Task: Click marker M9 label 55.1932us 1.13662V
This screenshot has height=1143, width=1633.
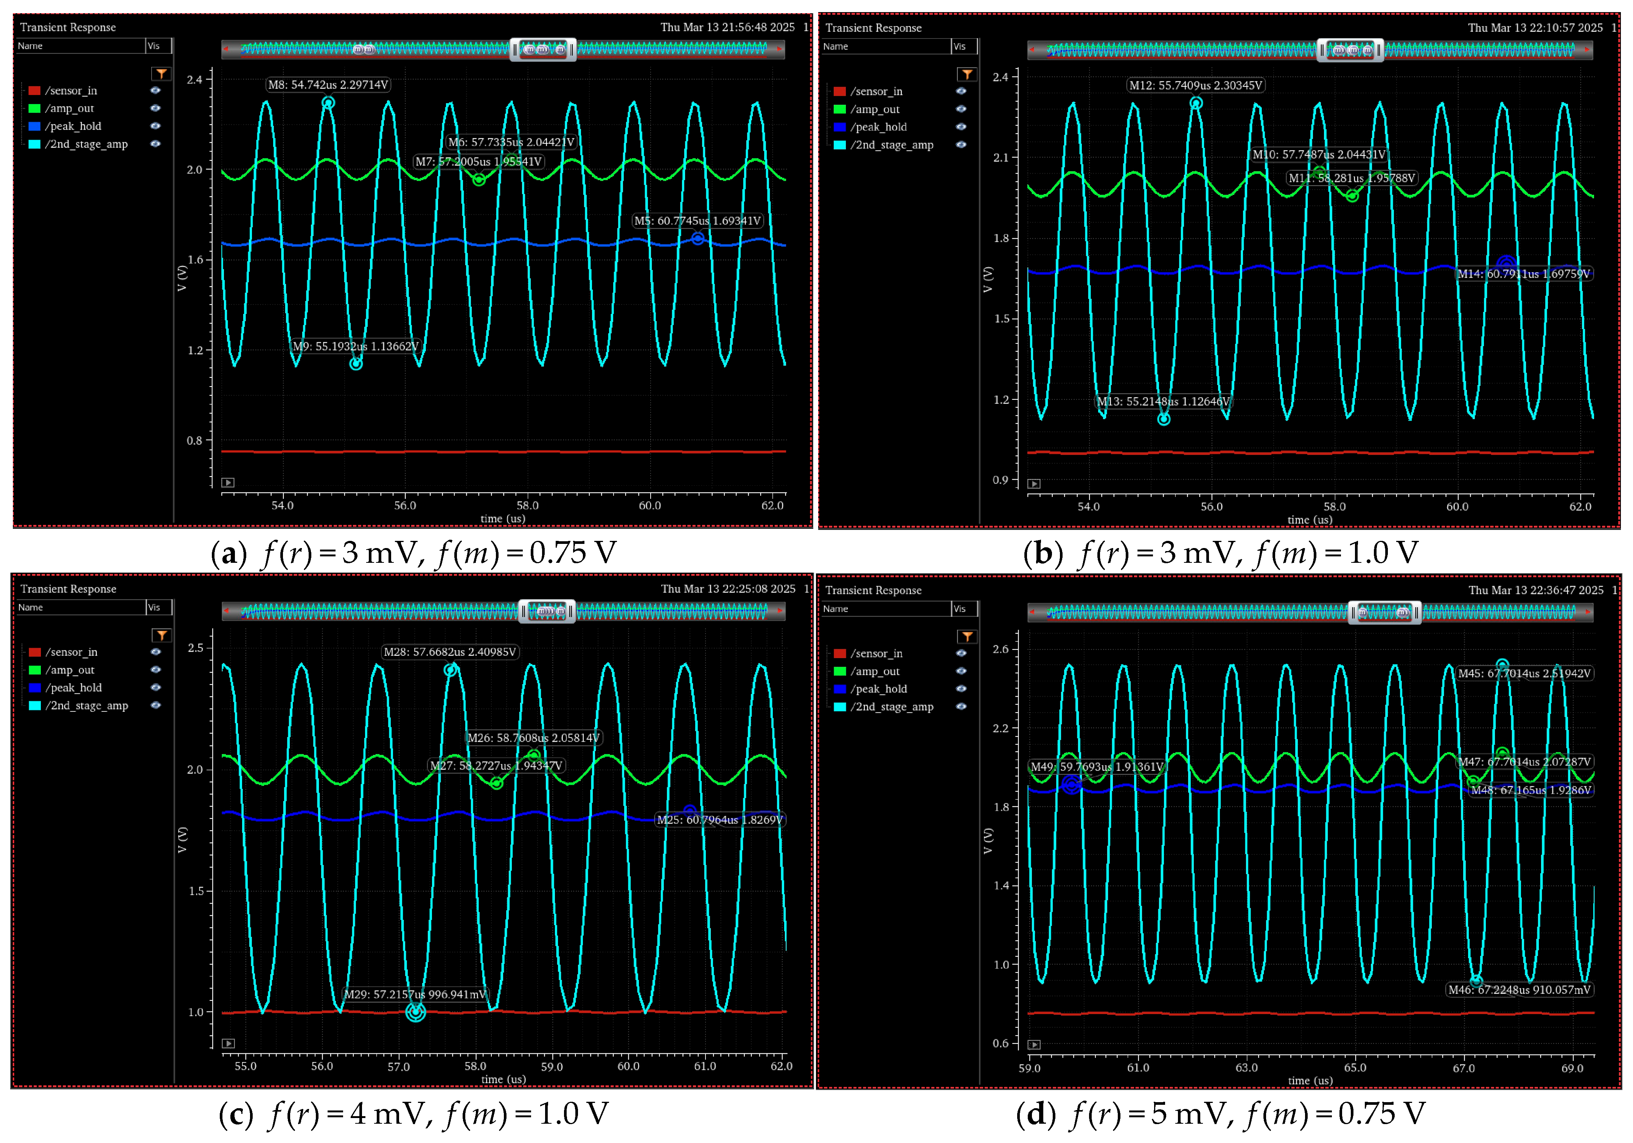Action: coord(356,346)
